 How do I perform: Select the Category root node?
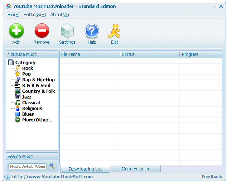coord(25,62)
